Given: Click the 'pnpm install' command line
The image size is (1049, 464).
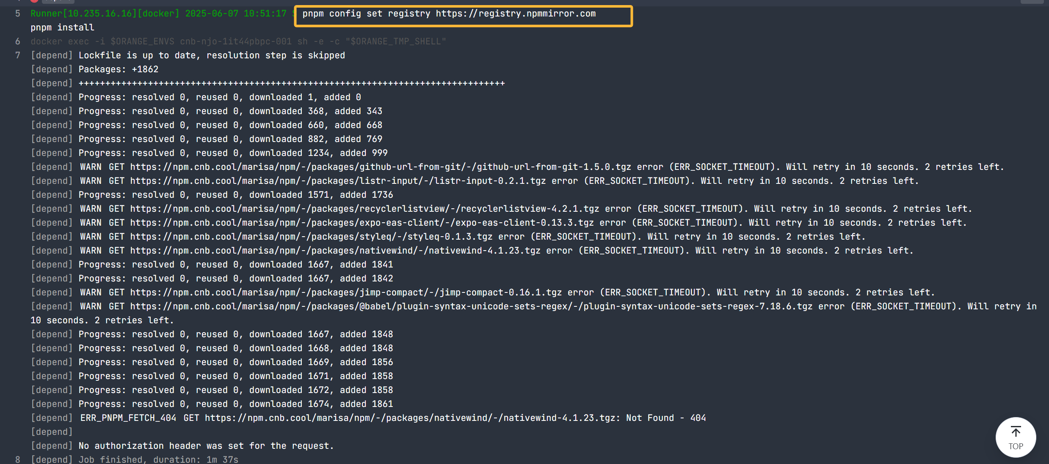Looking at the screenshot, I should pos(62,27).
